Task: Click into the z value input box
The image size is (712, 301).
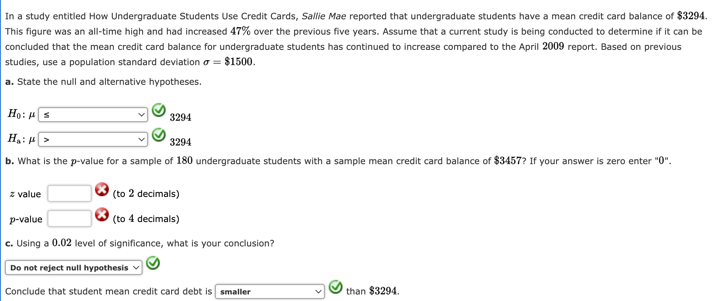Action: (x=69, y=193)
